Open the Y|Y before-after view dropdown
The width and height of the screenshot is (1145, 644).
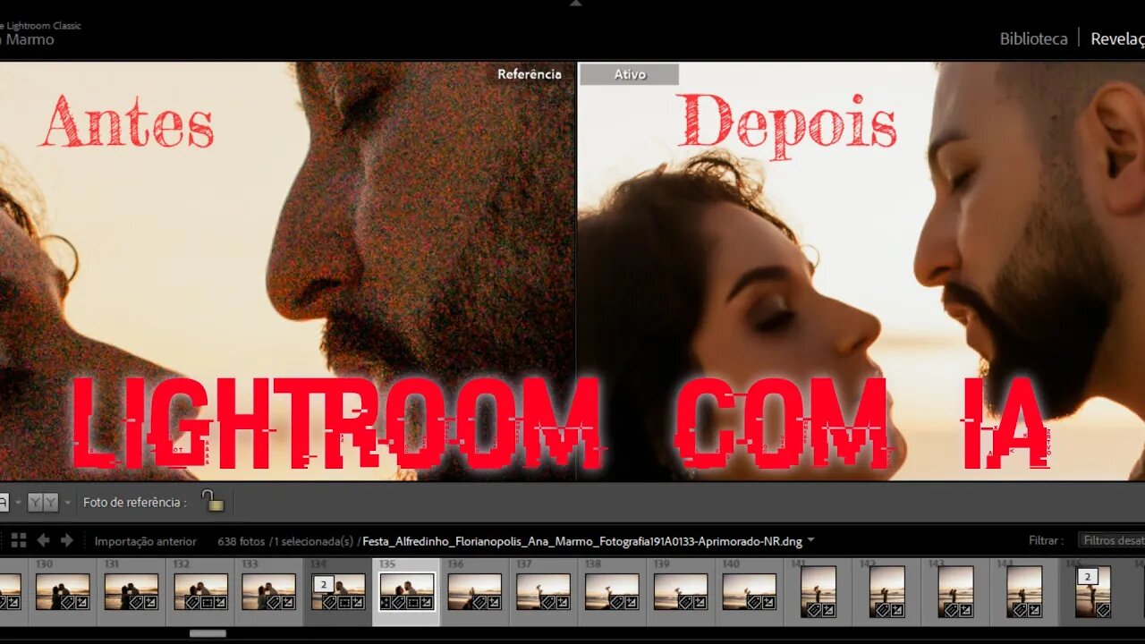point(66,503)
